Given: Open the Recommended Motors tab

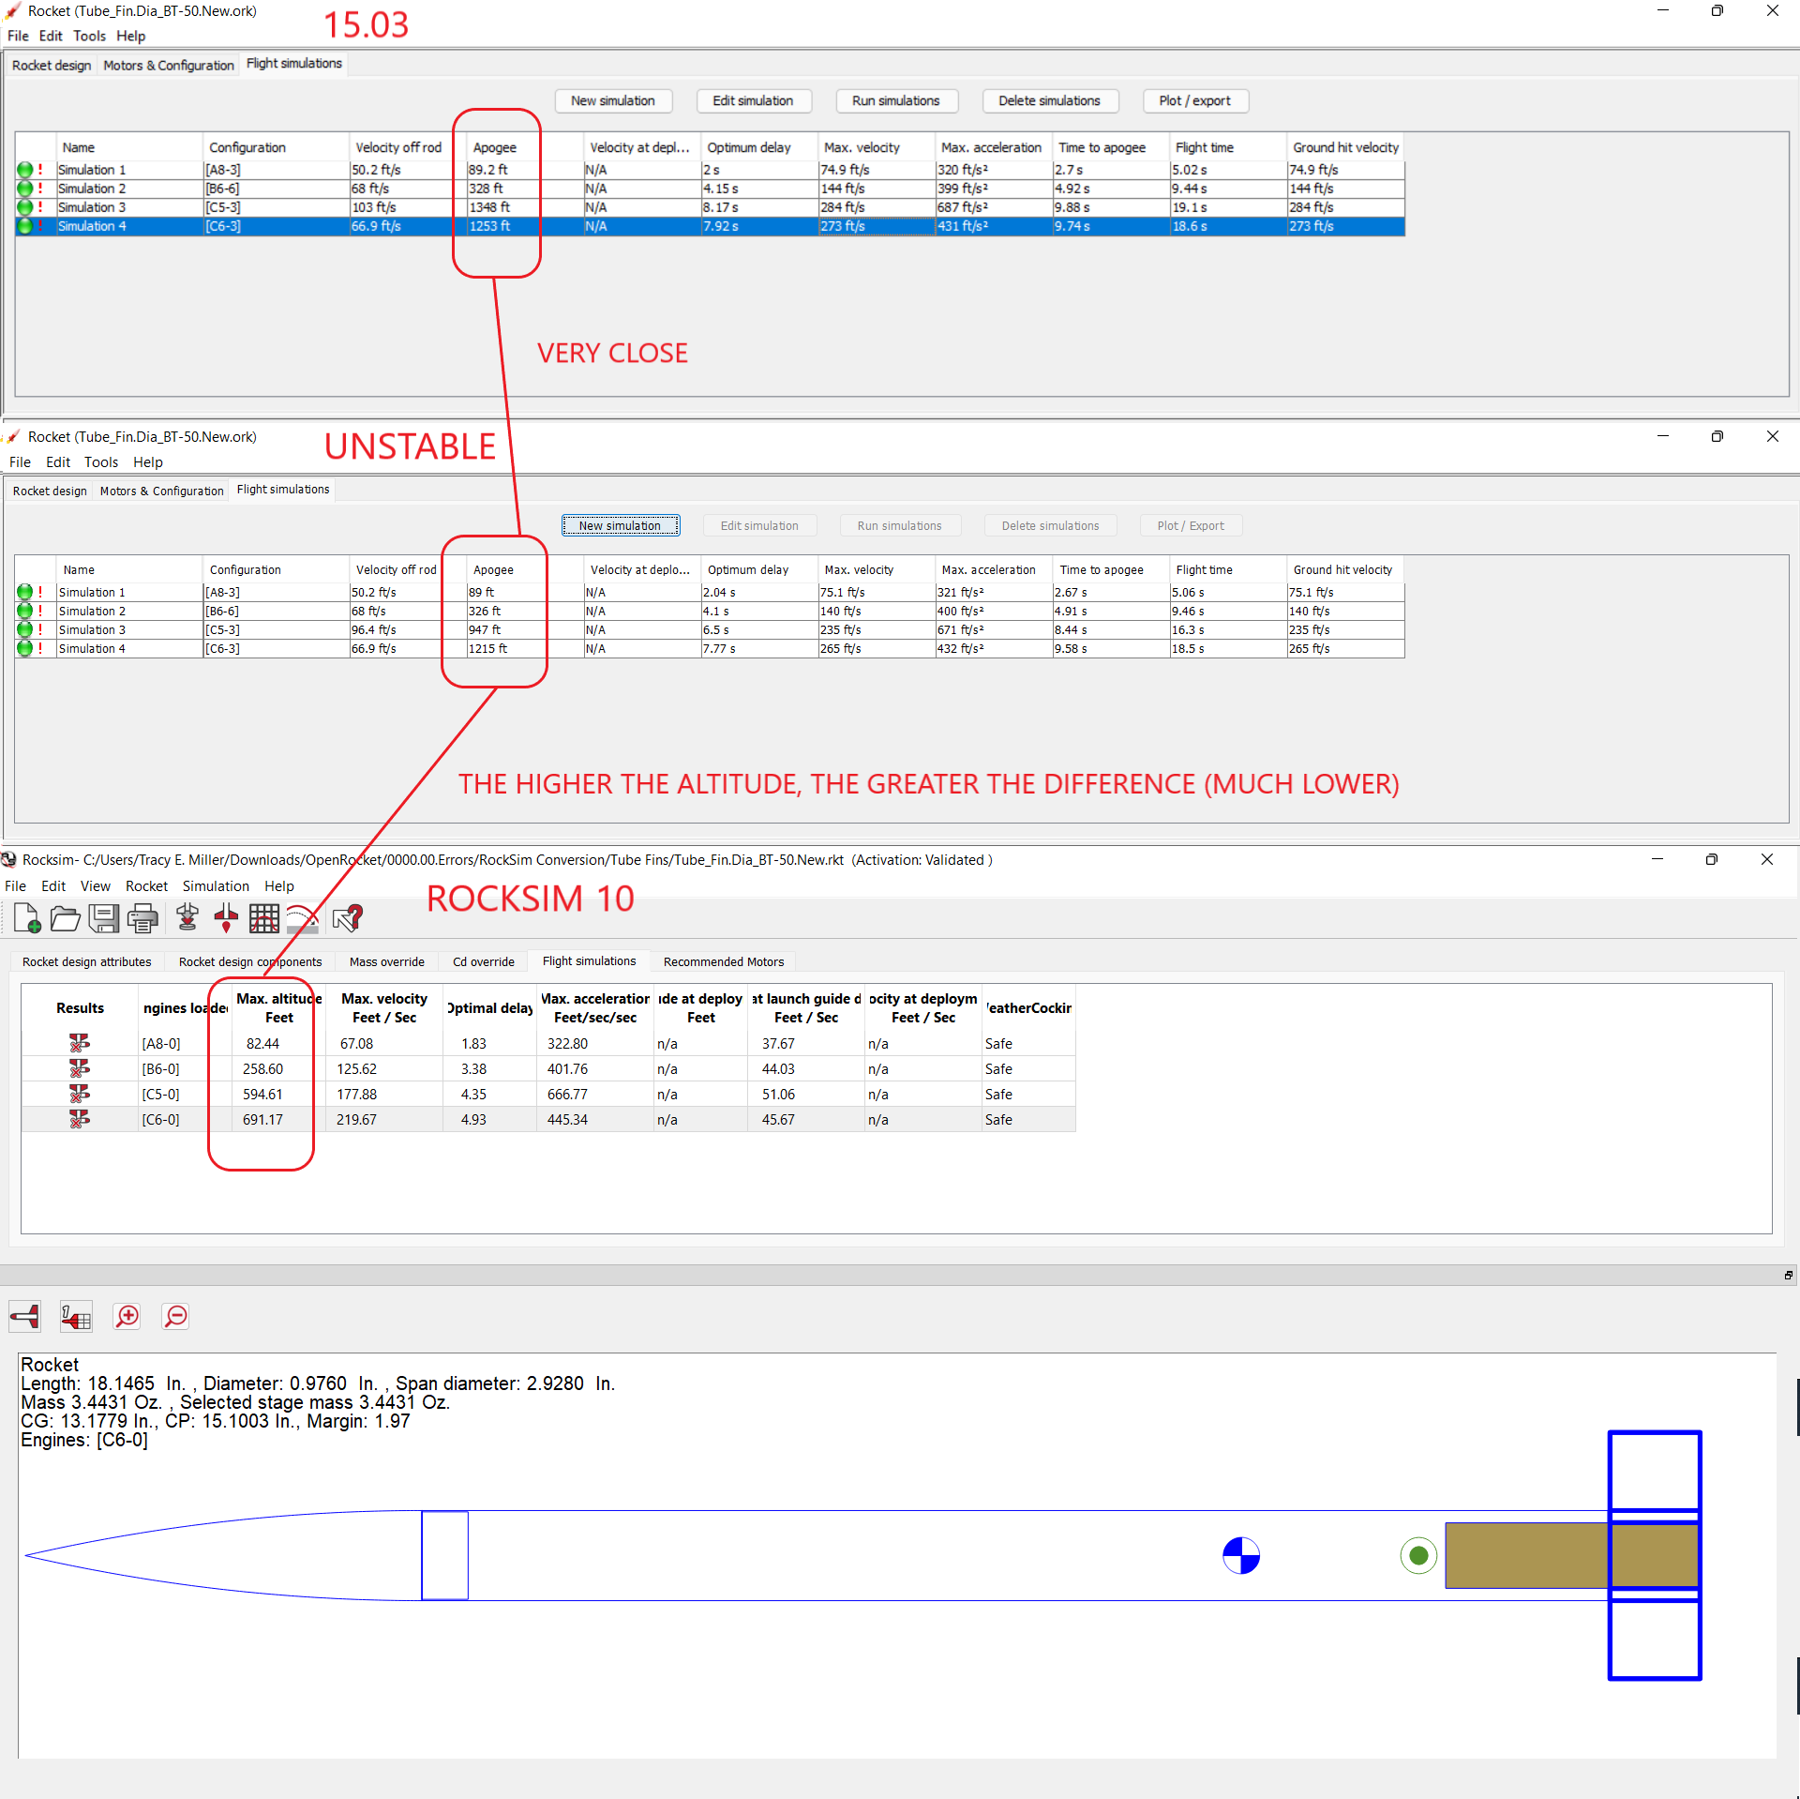Looking at the screenshot, I should pos(723,961).
